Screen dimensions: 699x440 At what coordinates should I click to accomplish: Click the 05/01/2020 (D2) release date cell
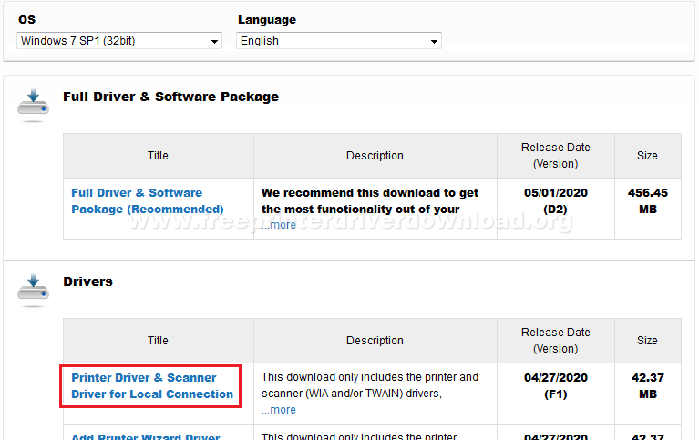click(555, 200)
